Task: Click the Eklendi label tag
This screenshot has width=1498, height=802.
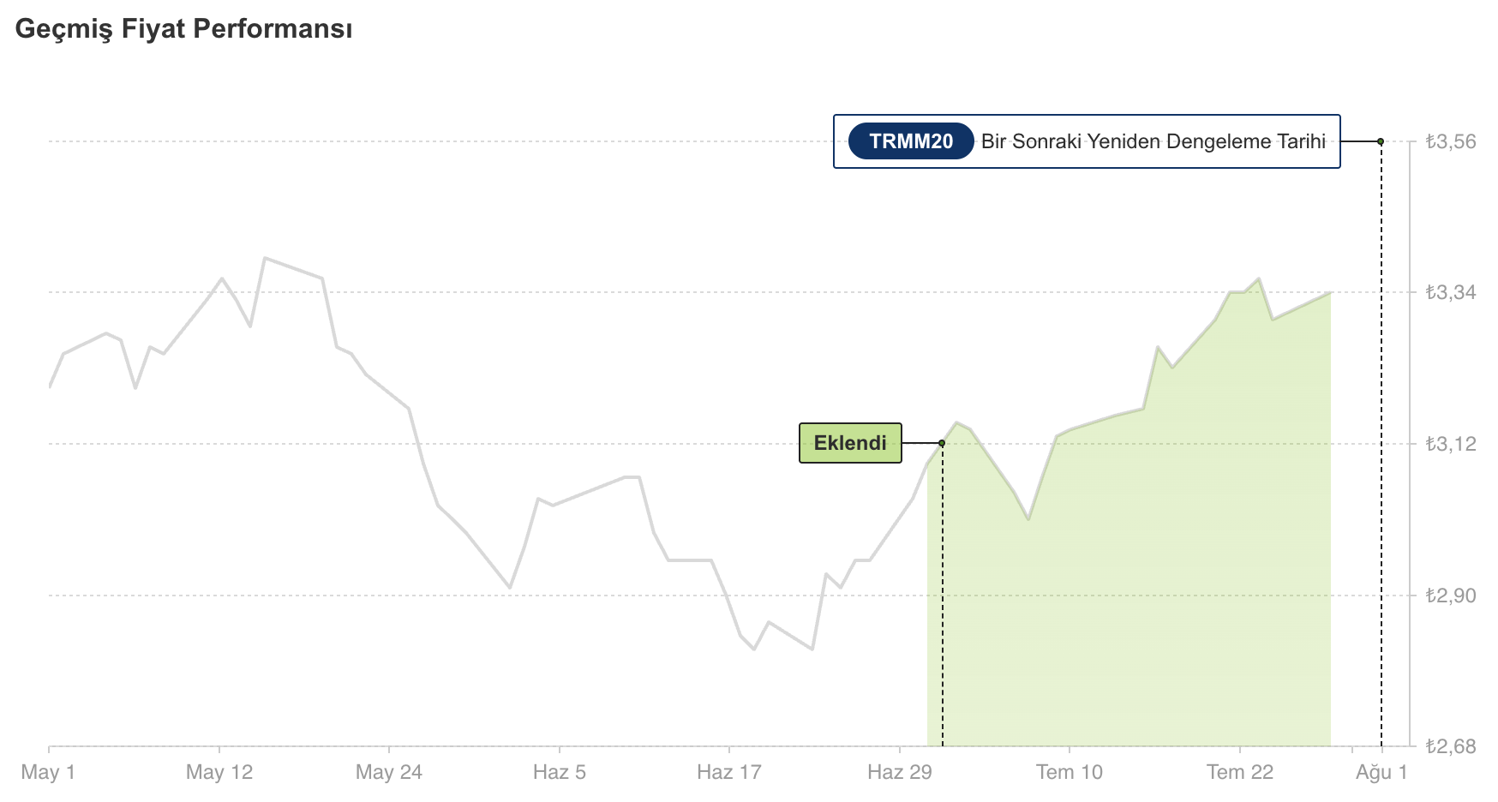Action: [850, 443]
